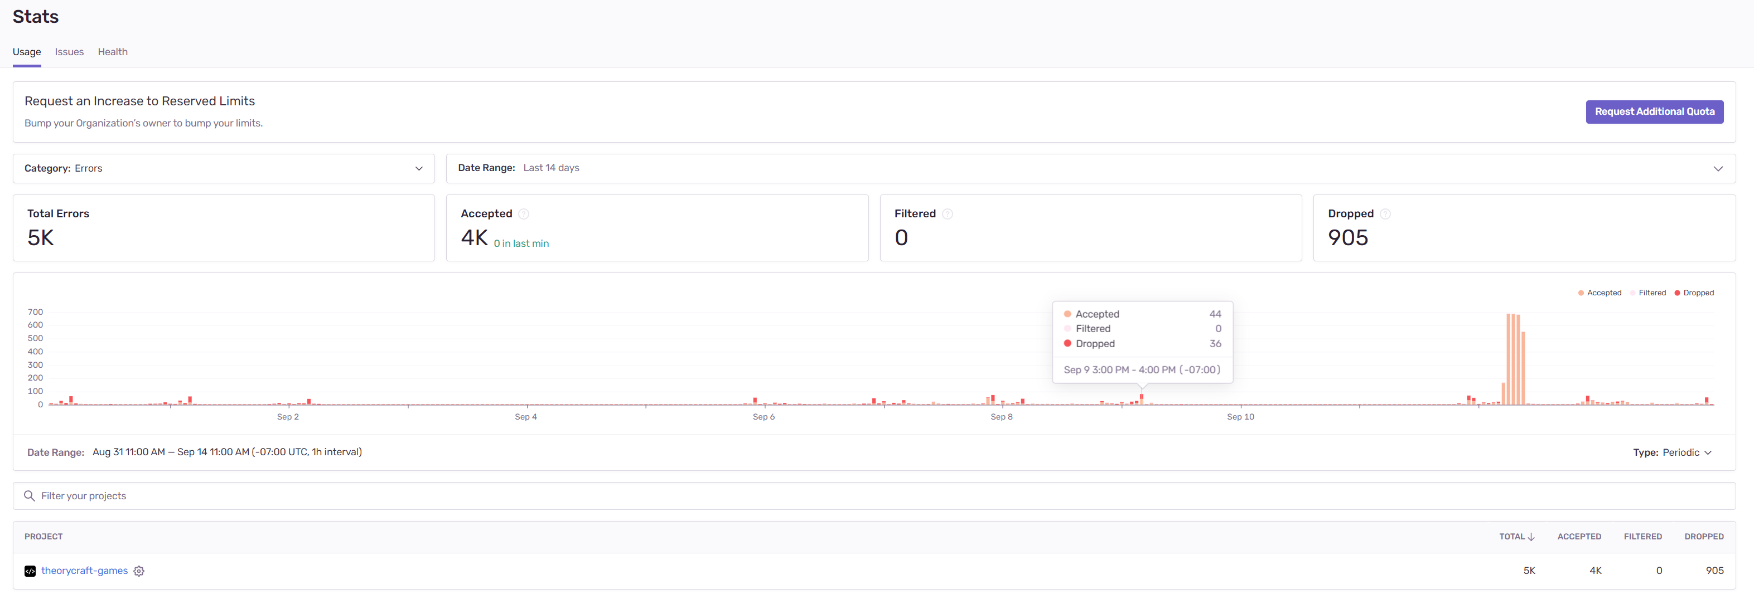
Task: Toggle the Filtered series in chart legend
Action: (1648, 293)
